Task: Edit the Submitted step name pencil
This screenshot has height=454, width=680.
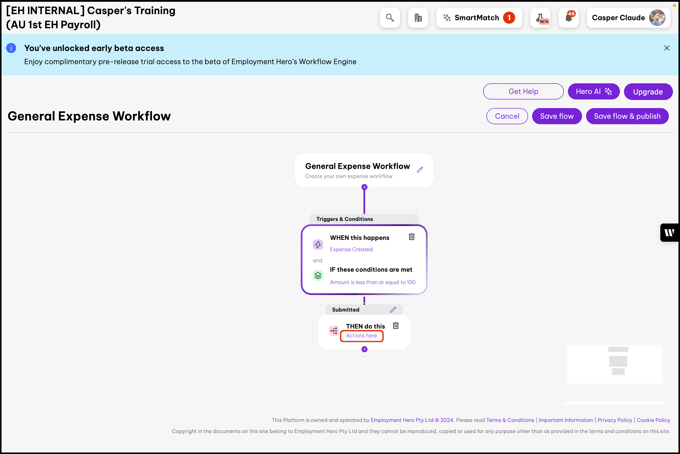Action: click(x=393, y=310)
